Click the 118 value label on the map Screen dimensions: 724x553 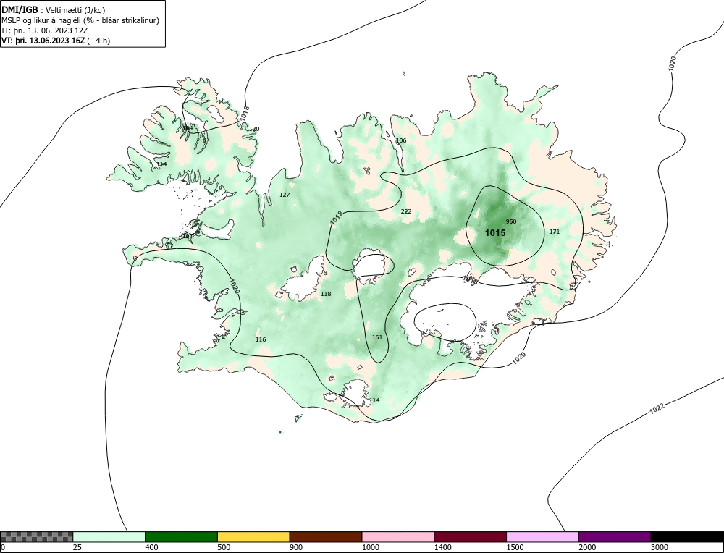[326, 294]
